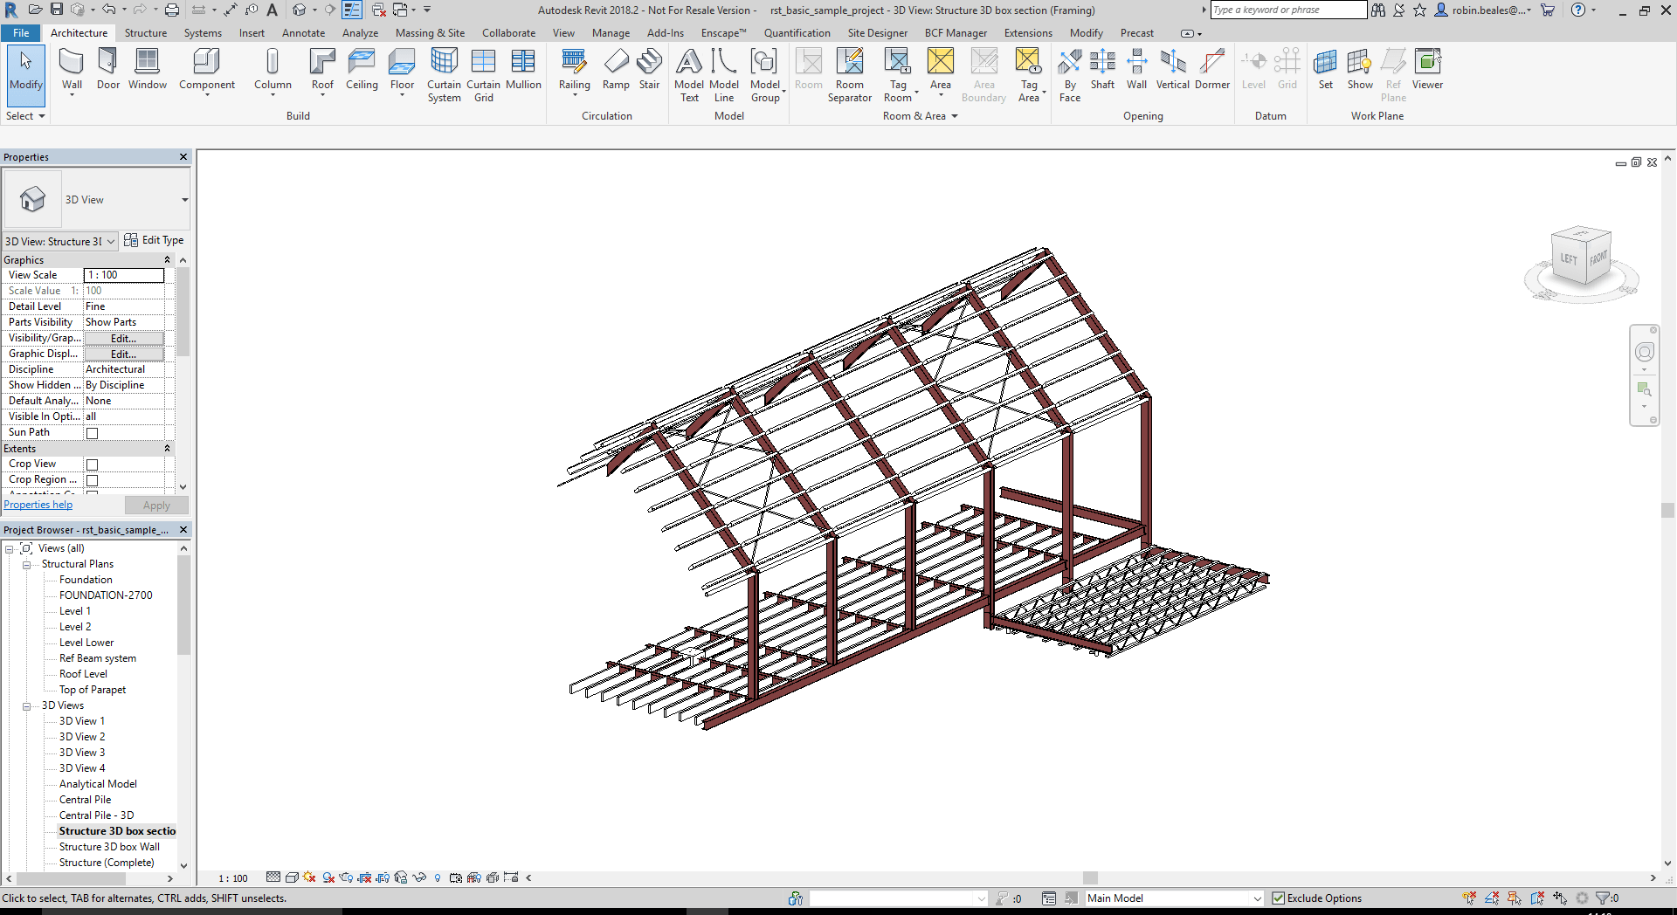Click the View Scale input field
1677x915 pixels.
pos(123,275)
